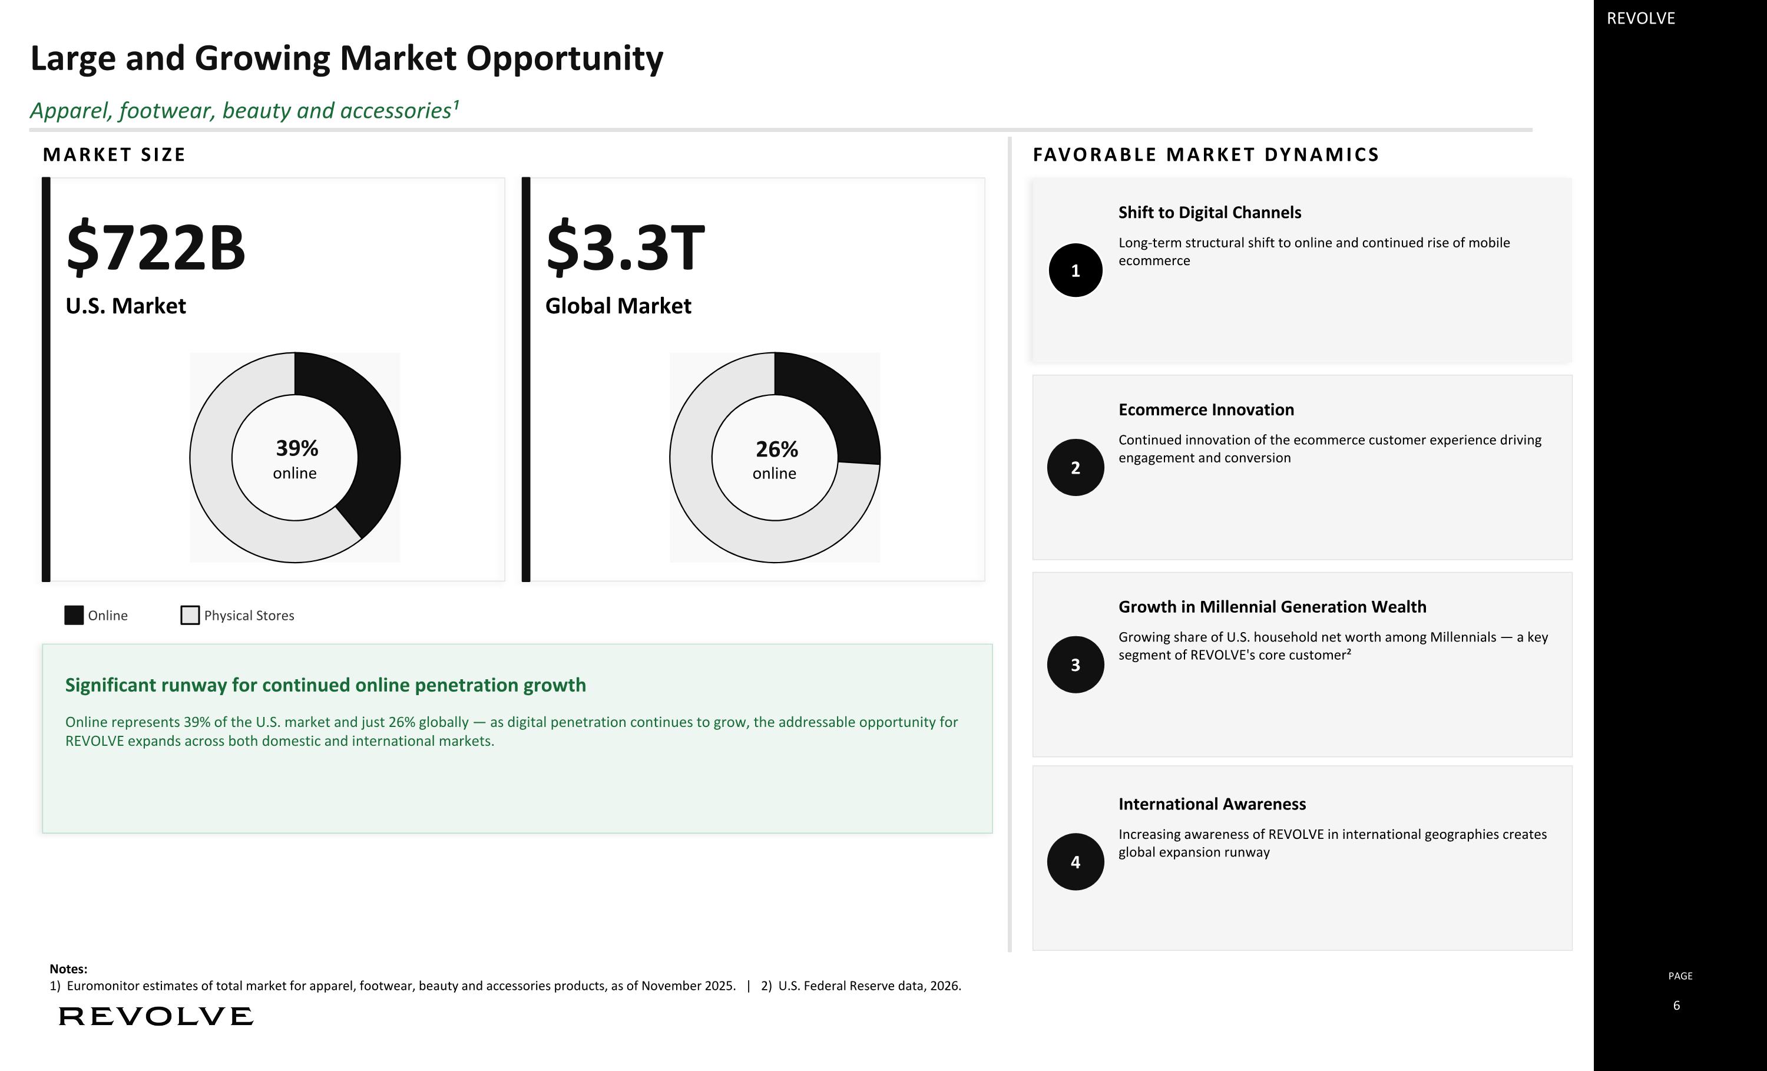Click the $722B U.S. Market figure
1767x1071 pixels.
(x=155, y=248)
